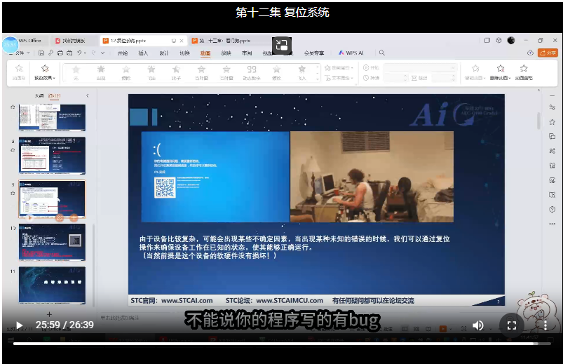Switch to the 大纲 outline view tab
The height and width of the screenshot is (364, 563).
coord(39,96)
